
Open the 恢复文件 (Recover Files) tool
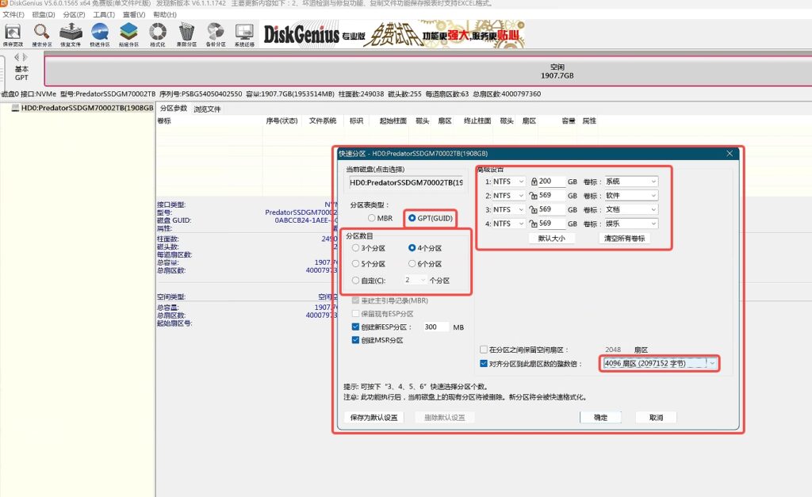click(x=71, y=33)
